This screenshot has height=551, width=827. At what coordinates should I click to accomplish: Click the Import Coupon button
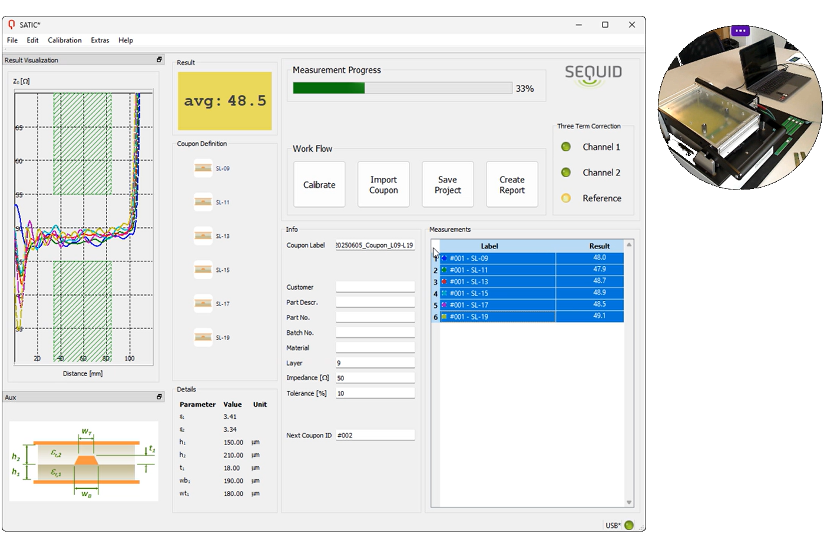tap(383, 185)
